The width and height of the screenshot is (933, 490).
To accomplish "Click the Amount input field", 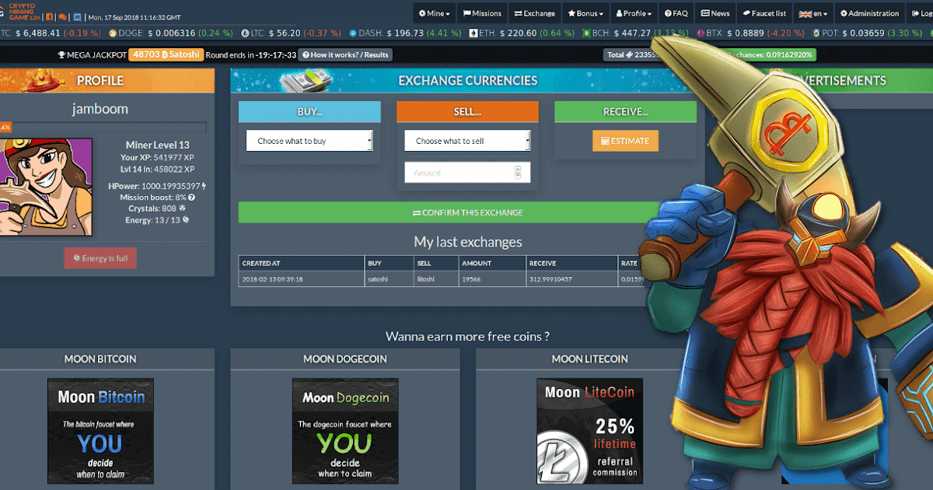I will point(467,173).
